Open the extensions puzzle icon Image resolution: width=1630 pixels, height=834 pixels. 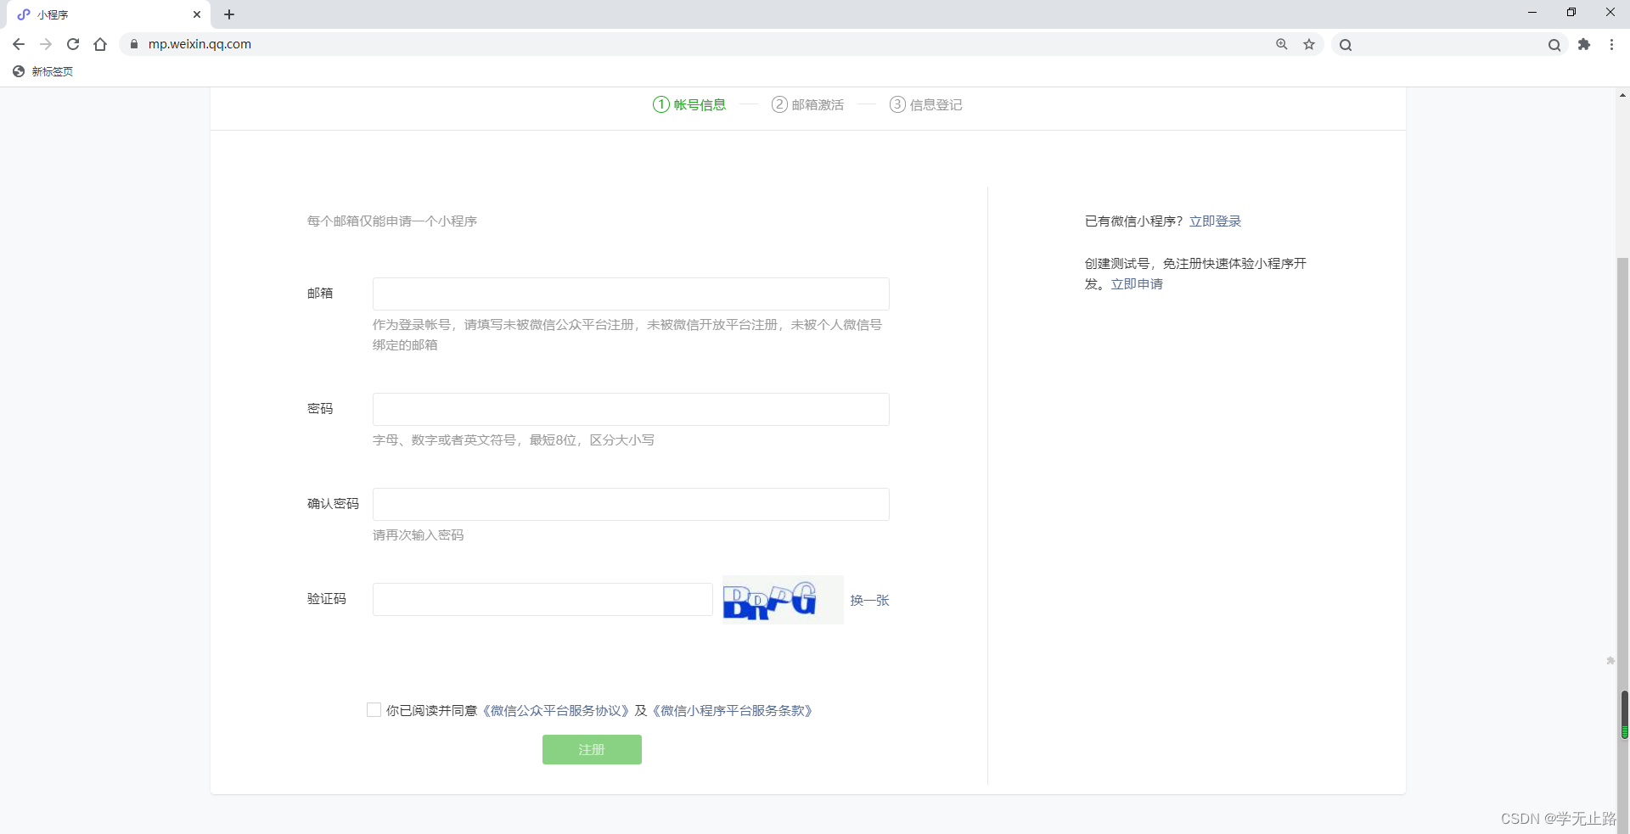[1584, 44]
